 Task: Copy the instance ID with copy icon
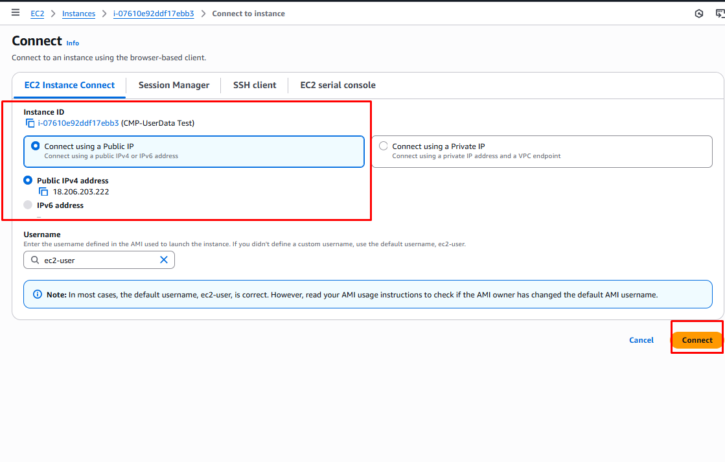pos(30,123)
